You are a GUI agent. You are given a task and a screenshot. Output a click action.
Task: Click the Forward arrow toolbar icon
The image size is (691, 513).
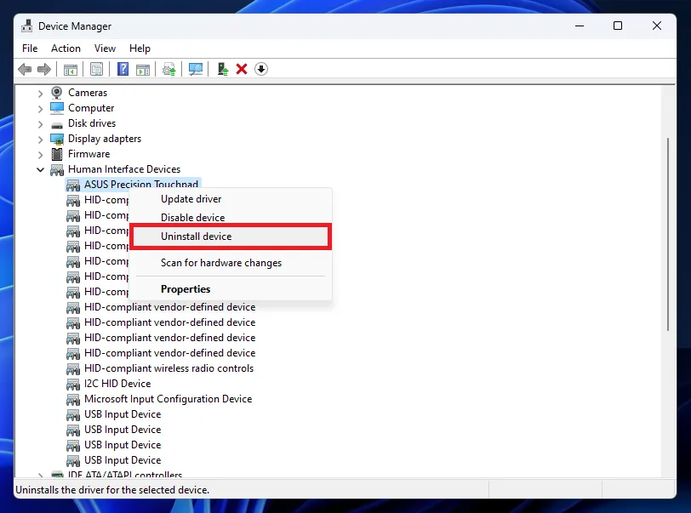pyautogui.click(x=44, y=69)
